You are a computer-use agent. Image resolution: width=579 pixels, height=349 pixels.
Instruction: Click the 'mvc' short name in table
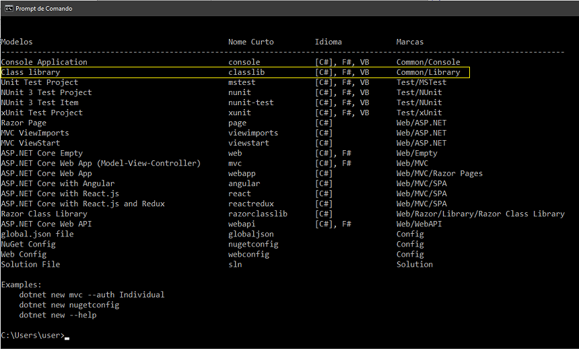point(235,164)
